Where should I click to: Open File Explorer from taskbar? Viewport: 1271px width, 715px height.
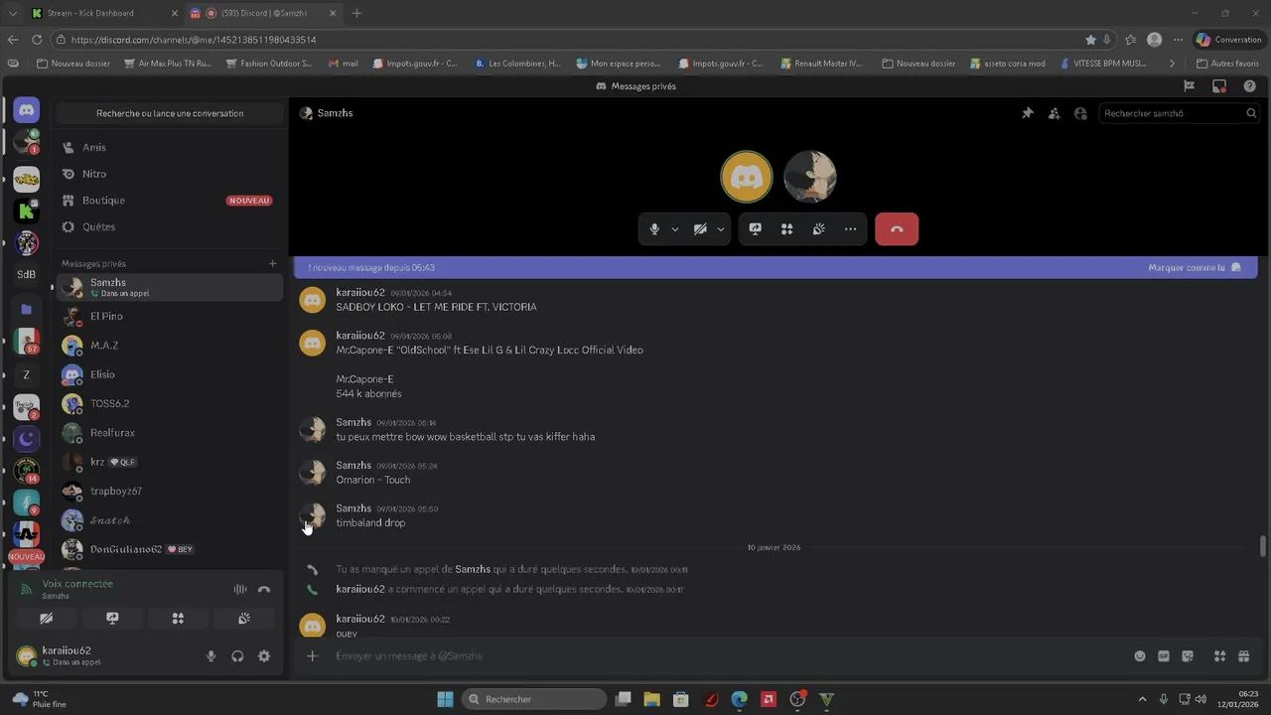[652, 699]
